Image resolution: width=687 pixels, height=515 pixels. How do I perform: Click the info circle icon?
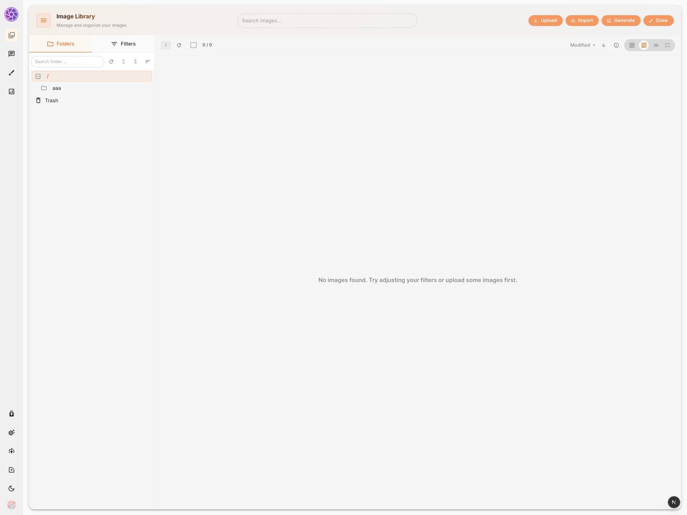(x=616, y=45)
